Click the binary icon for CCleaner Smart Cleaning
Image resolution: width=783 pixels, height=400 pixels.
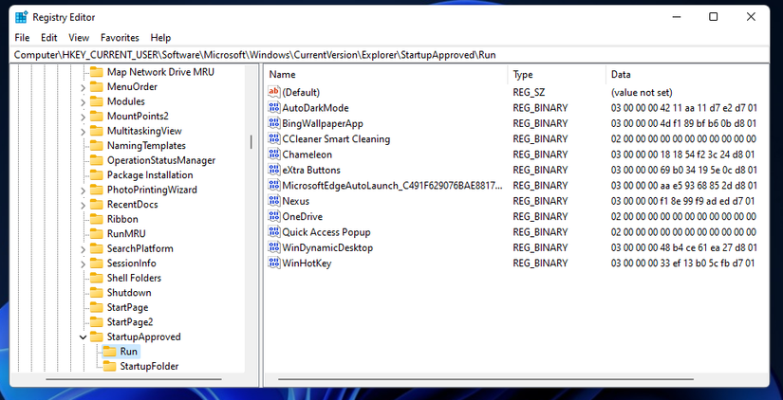(x=274, y=138)
